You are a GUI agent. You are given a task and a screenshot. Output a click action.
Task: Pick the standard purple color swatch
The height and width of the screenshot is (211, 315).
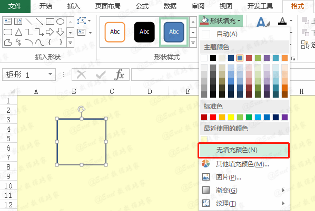[284, 118]
